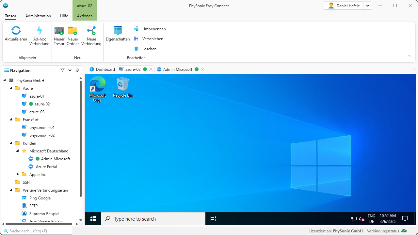Viewport: 418px width, 235px height.
Task: Click the ENG DE language indicator
Action: click(x=371, y=219)
